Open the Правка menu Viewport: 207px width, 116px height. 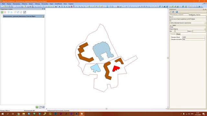(x=9, y=4)
